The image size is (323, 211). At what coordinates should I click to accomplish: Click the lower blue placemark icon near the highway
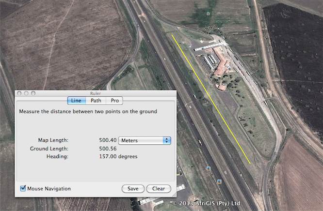pyautogui.click(x=219, y=181)
